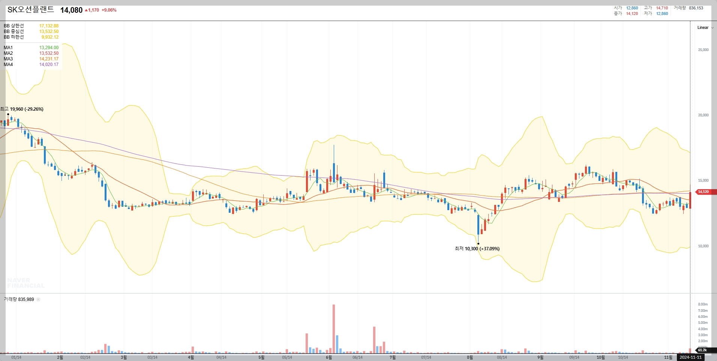This screenshot has height=361, width=717.
Task: Click the 05/14 date on time axis
Action: (287, 358)
